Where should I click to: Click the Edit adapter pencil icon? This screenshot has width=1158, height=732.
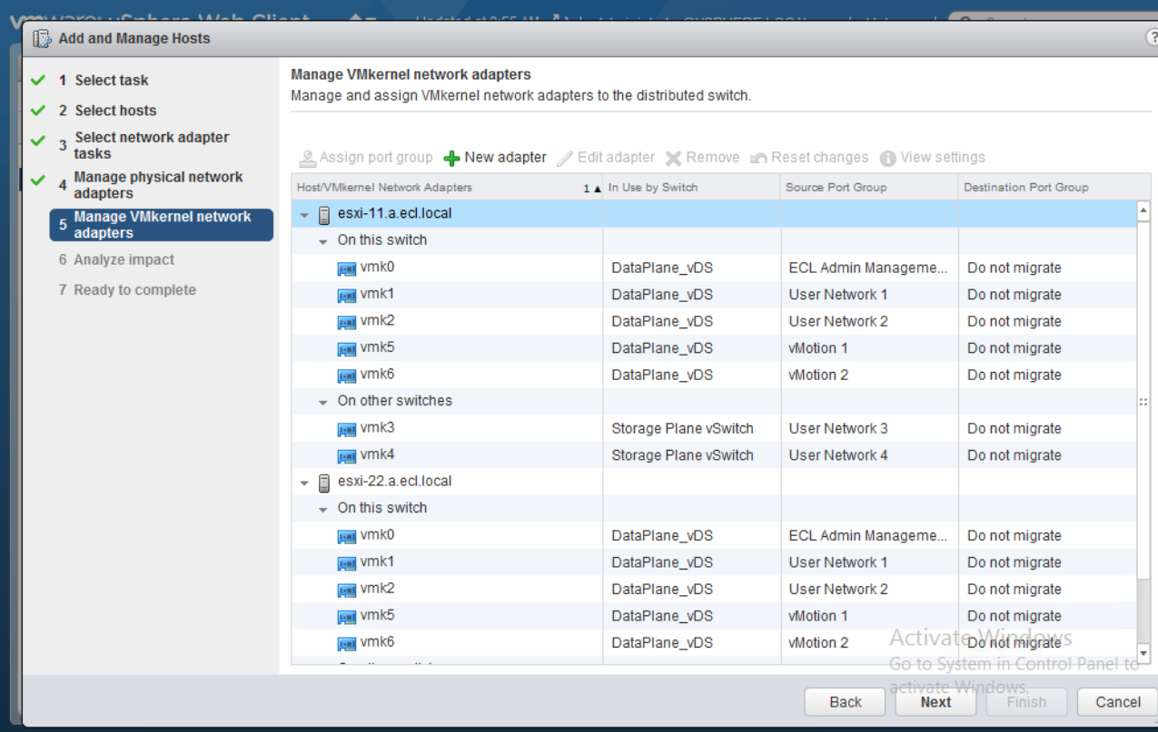point(565,158)
